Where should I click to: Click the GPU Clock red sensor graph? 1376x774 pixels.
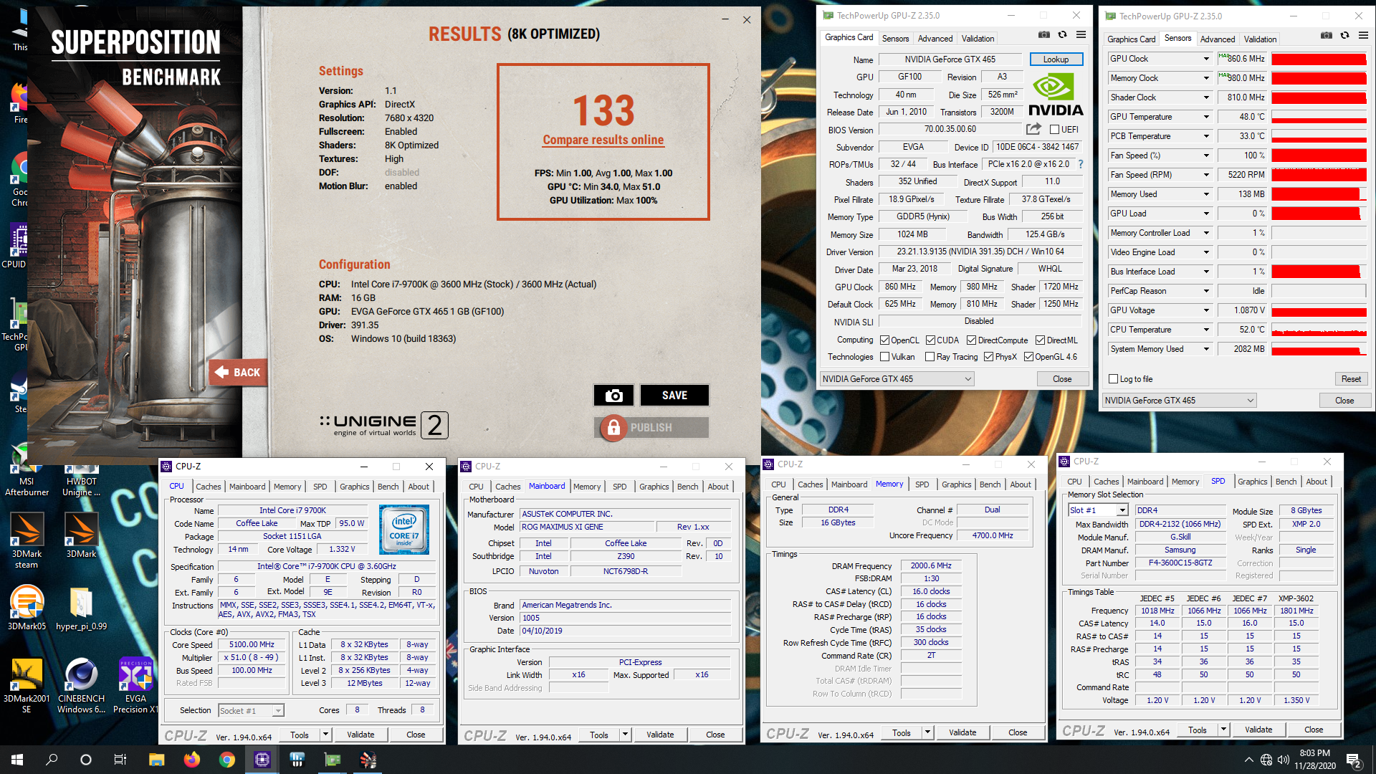click(1319, 59)
